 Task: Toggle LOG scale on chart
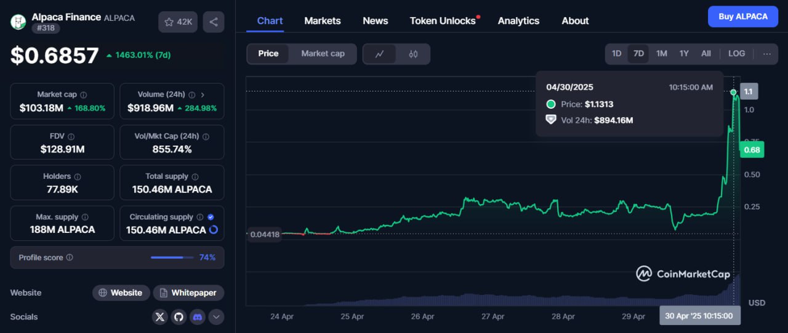click(x=736, y=53)
